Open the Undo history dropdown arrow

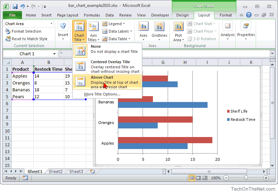[27, 7]
